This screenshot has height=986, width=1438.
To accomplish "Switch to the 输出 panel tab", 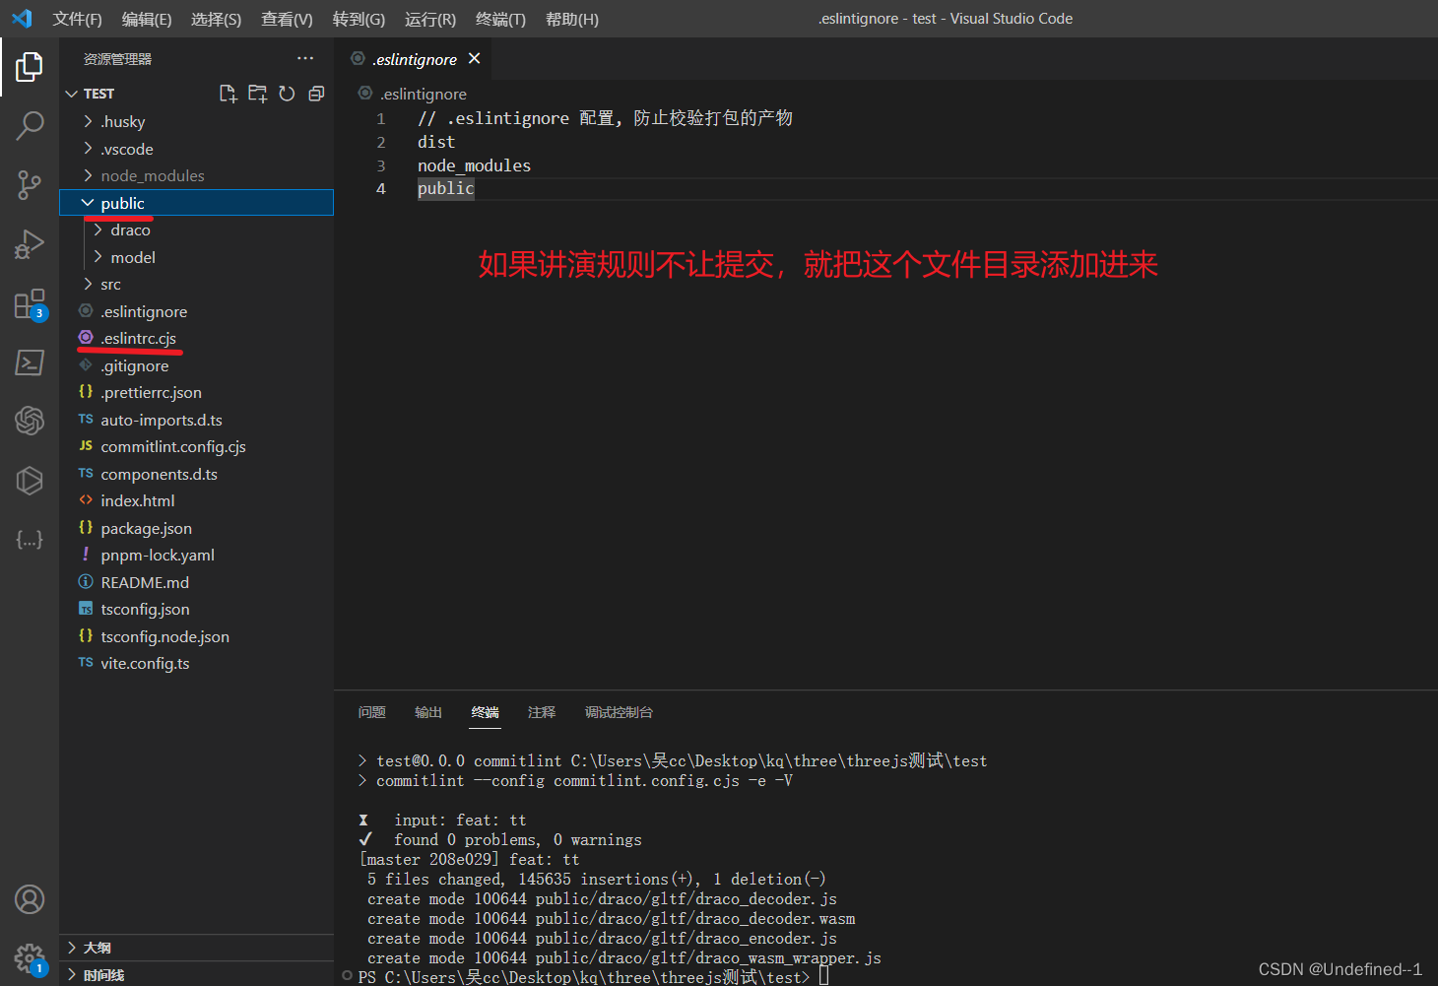I will point(427,712).
